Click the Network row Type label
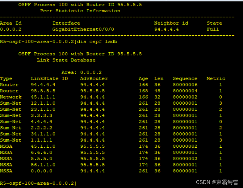 click(x=11, y=97)
